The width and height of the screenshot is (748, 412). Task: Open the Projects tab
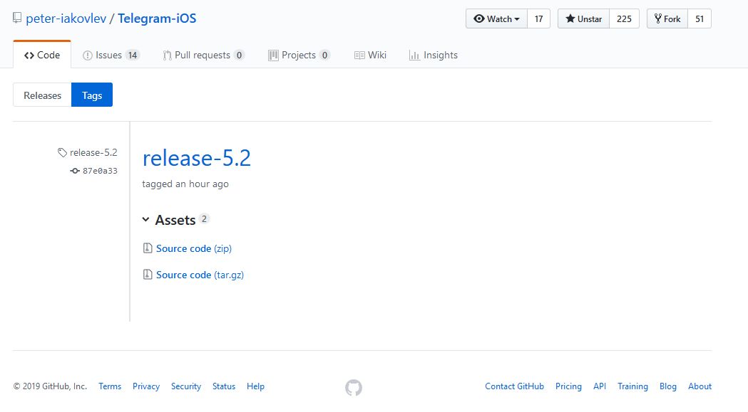(299, 55)
